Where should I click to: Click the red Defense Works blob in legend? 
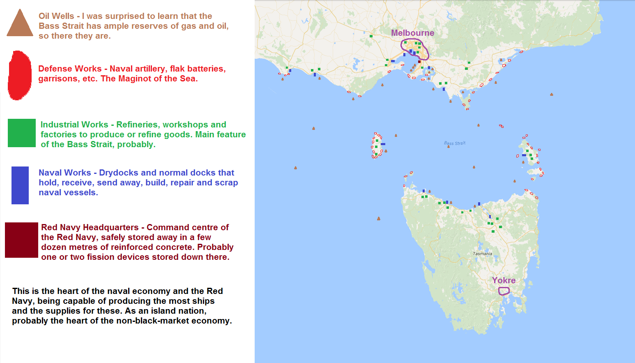pyautogui.click(x=19, y=76)
